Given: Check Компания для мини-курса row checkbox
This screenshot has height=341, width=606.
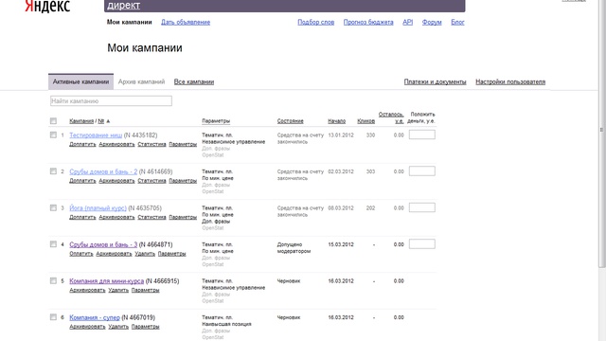Looking at the screenshot, I should click(53, 280).
